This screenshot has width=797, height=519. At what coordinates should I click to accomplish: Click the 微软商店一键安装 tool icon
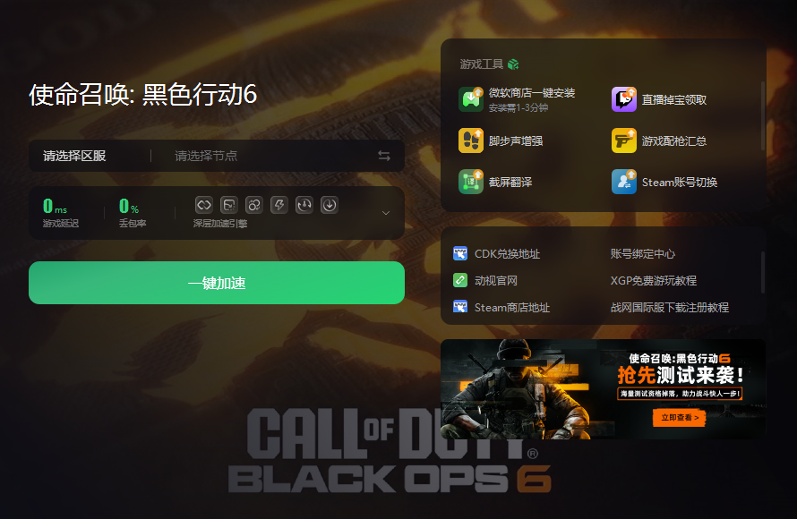pyautogui.click(x=471, y=99)
